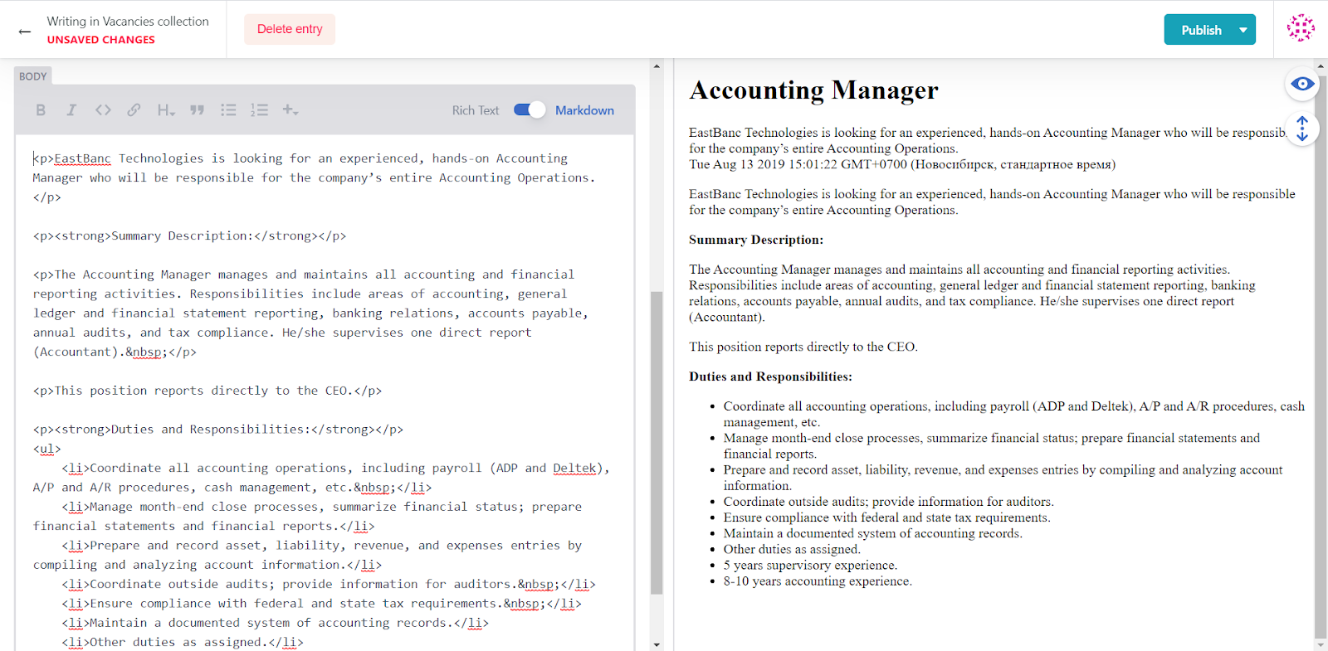The height and width of the screenshot is (651, 1328).
Task: Go back using the left arrow
Action: 25,32
